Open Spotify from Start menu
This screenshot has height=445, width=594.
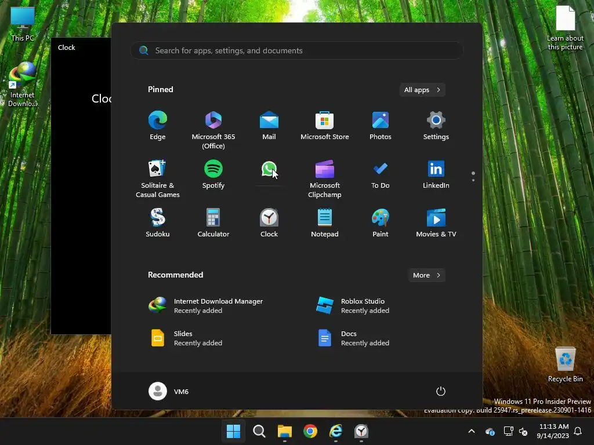[213, 175]
